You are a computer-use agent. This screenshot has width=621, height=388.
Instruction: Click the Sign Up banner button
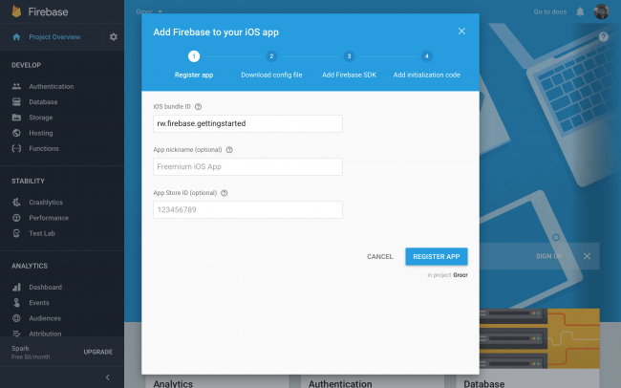pyautogui.click(x=548, y=256)
